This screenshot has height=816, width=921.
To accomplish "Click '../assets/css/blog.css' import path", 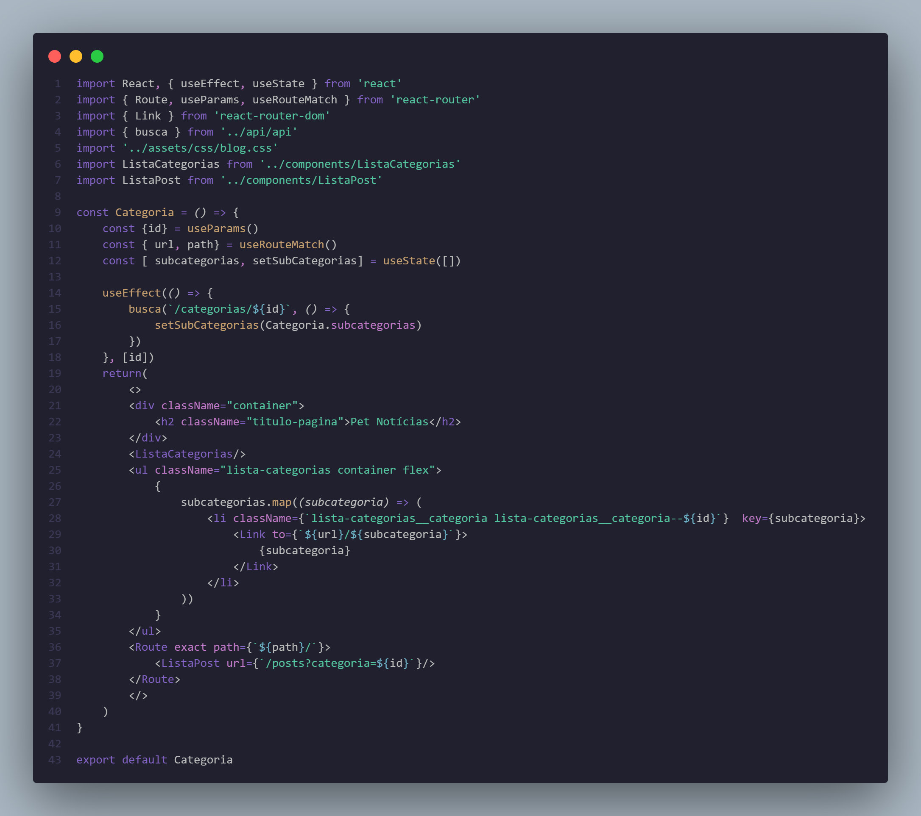I will click(200, 148).
